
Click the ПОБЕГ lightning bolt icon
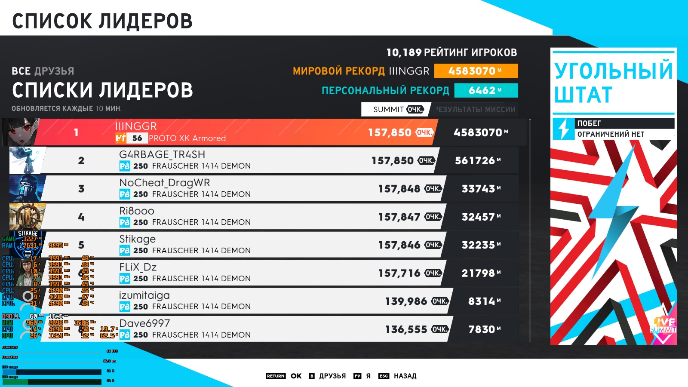click(x=563, y=129)
